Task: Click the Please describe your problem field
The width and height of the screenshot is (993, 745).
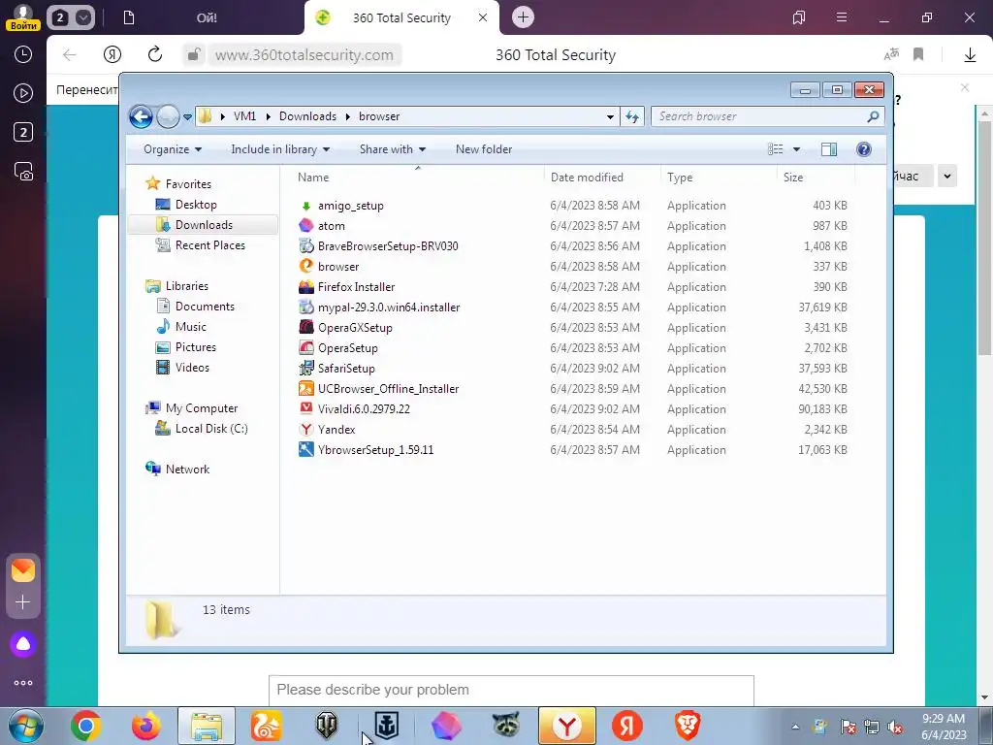Action: point(511,690)
